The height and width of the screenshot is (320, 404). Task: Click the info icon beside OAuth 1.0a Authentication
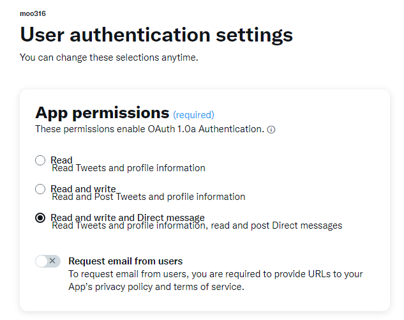coord(271,130)
